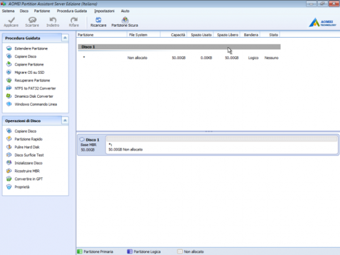
Task: Click the Migrare OS su SSD icon
Action: tap(9, 72)
